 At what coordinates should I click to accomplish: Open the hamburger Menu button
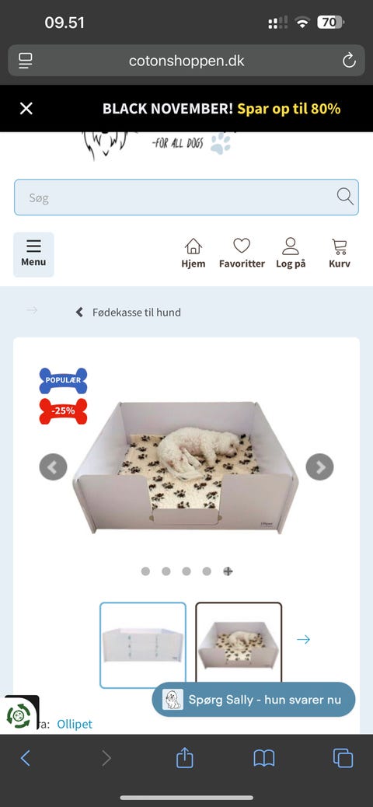(33, 254)
